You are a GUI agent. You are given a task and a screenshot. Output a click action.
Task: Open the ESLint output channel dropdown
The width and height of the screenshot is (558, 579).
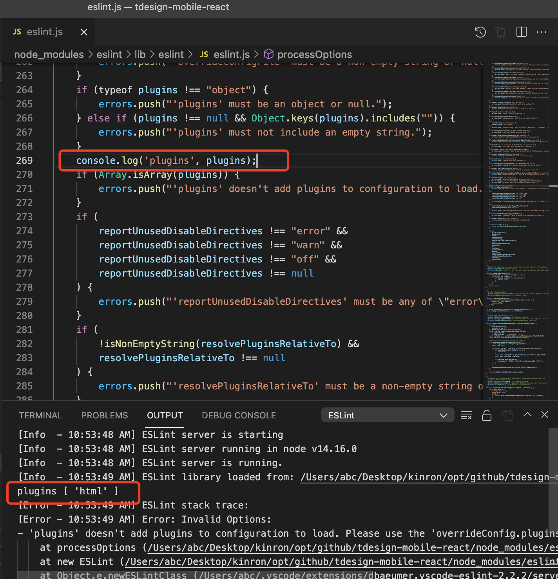click(x=387, y=415)
